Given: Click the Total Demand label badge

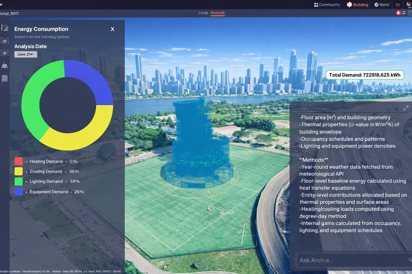Looking at the screenshot, I should (365, 75).
